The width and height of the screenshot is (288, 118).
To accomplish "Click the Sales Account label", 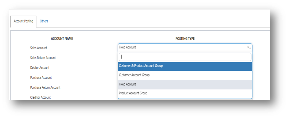I will (x=39, y=48).
